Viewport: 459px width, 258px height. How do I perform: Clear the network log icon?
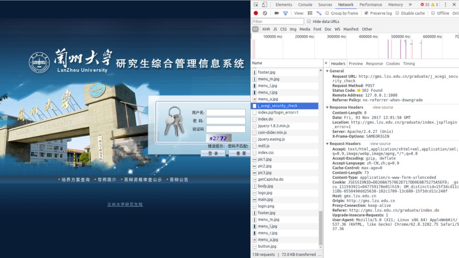[265, 13]
